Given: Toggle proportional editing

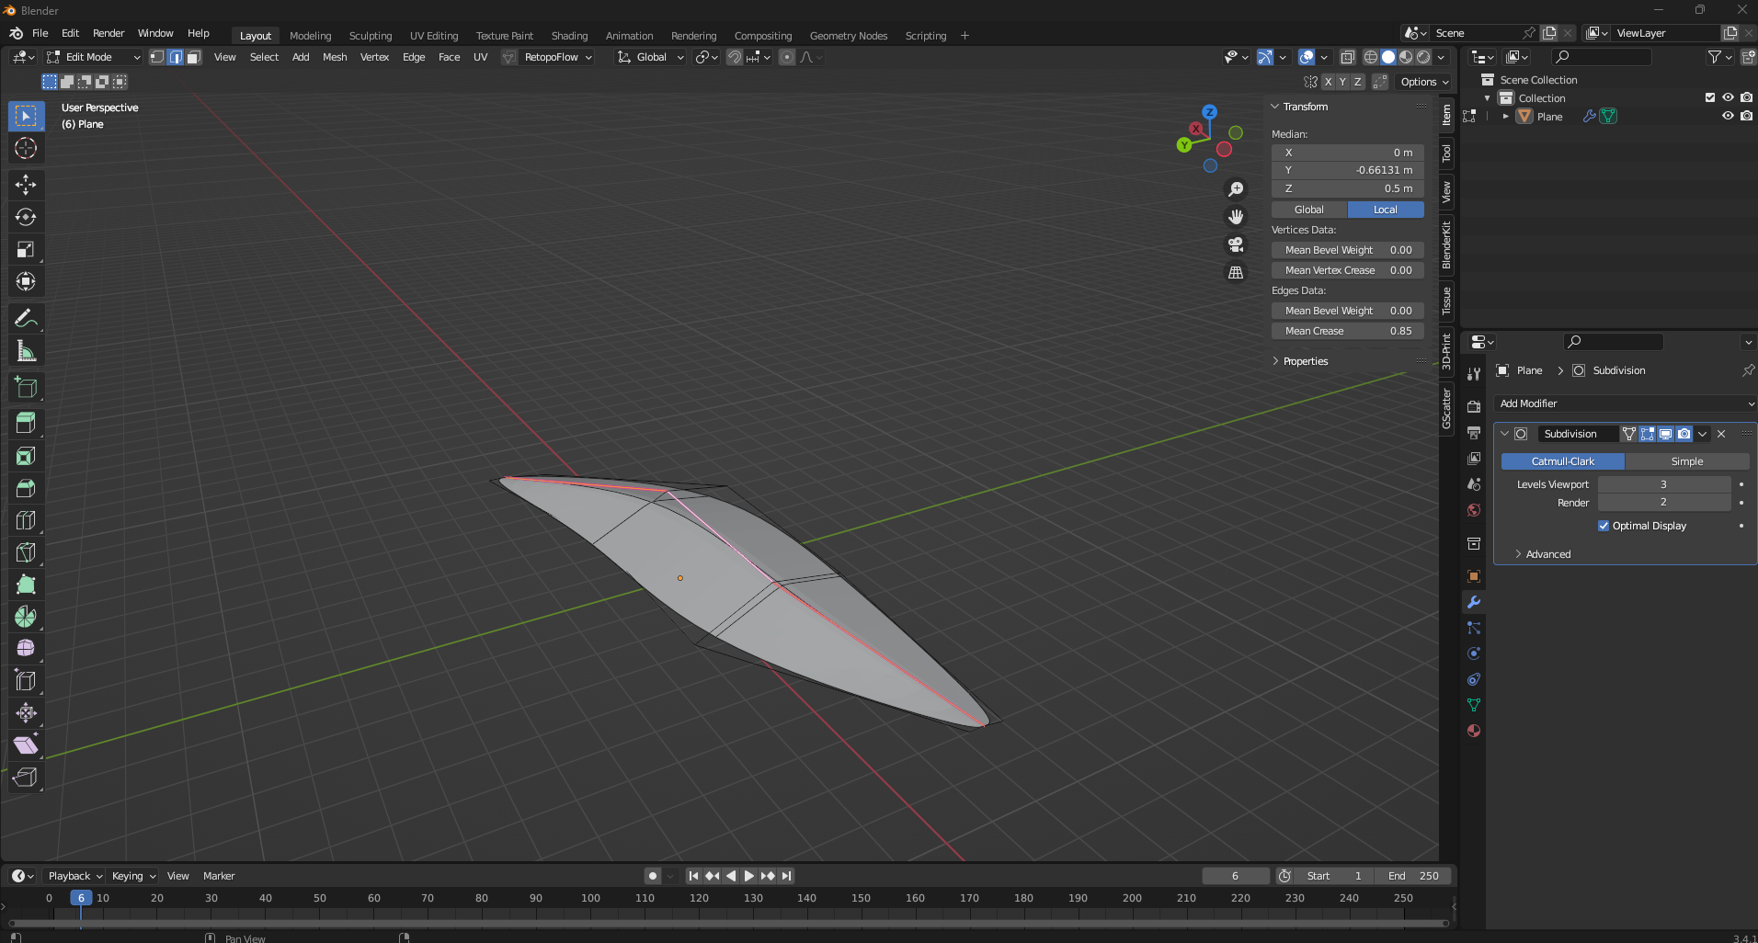Looking at the screenshot, I should [787, 57].
